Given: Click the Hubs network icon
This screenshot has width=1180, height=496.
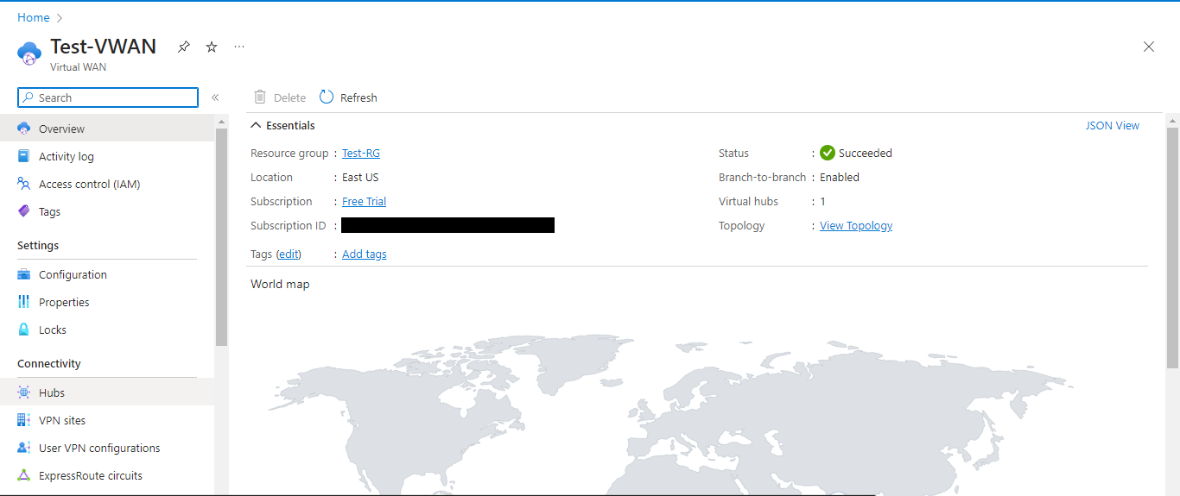Looking at the screenshot, I should pos(24,392).
